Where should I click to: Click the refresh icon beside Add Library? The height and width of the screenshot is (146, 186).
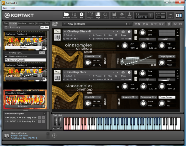click(6, 27)
